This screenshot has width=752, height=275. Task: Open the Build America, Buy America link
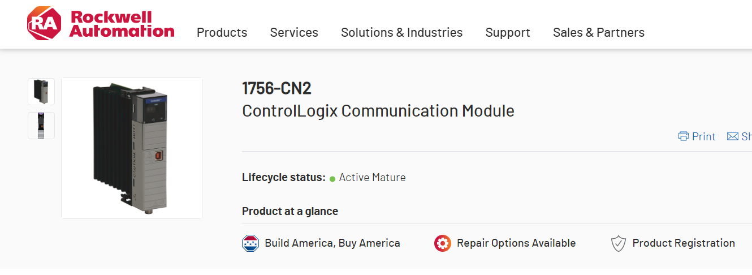332,243
